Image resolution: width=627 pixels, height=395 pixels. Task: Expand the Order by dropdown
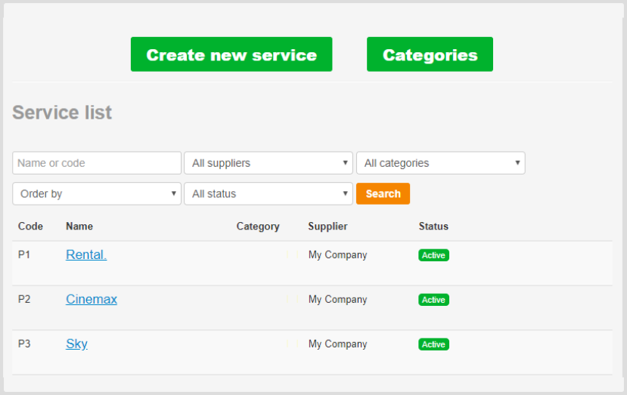pos(97,193)
